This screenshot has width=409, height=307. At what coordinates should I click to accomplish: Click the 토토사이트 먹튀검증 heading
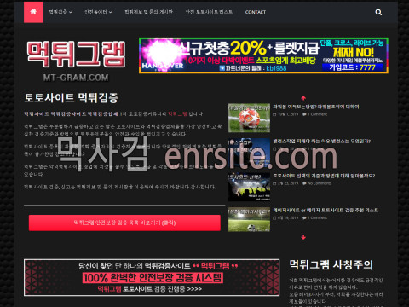coord(71,98)
